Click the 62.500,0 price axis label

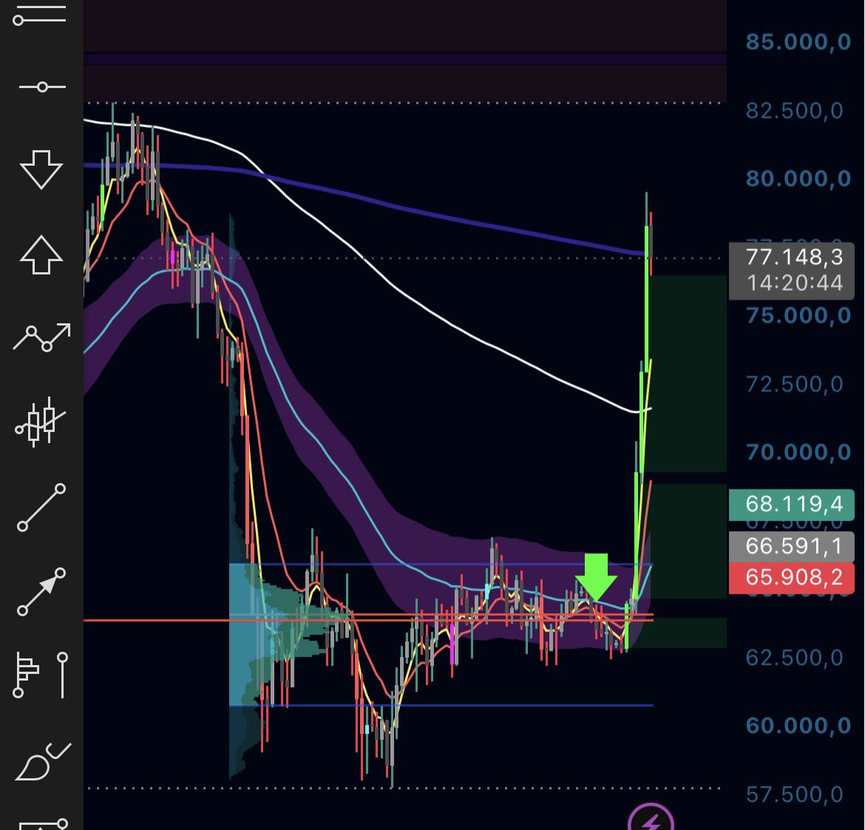click(x=794, y=658)
